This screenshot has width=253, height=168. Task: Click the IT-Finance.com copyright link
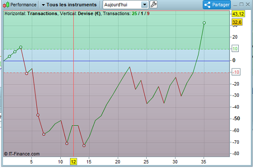22,154
